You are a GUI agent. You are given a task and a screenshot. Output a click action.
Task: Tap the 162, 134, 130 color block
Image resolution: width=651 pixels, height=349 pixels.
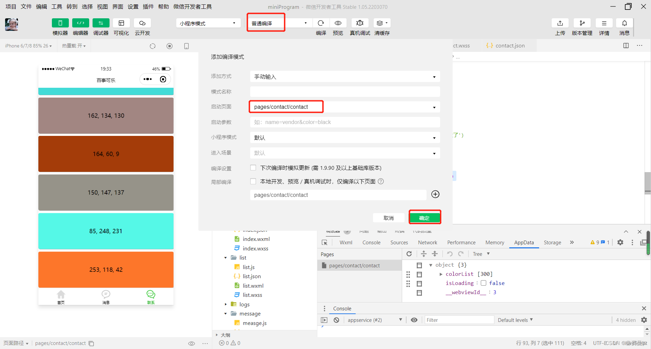click(106, 116)
